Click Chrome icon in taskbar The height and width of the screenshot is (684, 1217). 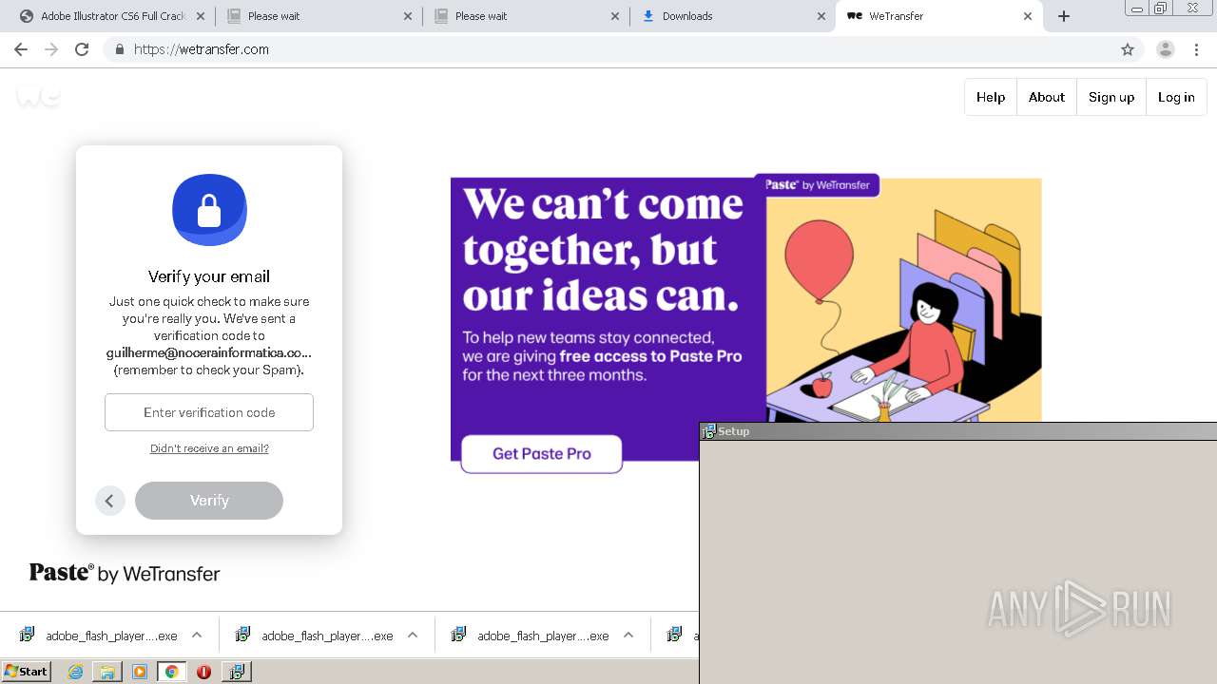point(171,672)
